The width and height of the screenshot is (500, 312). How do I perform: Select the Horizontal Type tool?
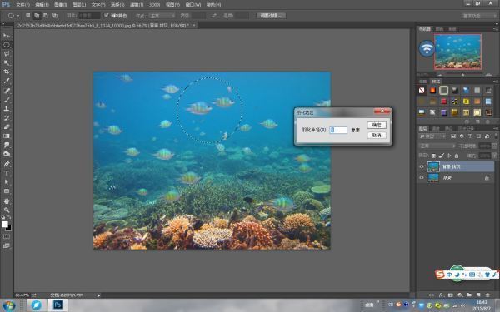point(7,173)
